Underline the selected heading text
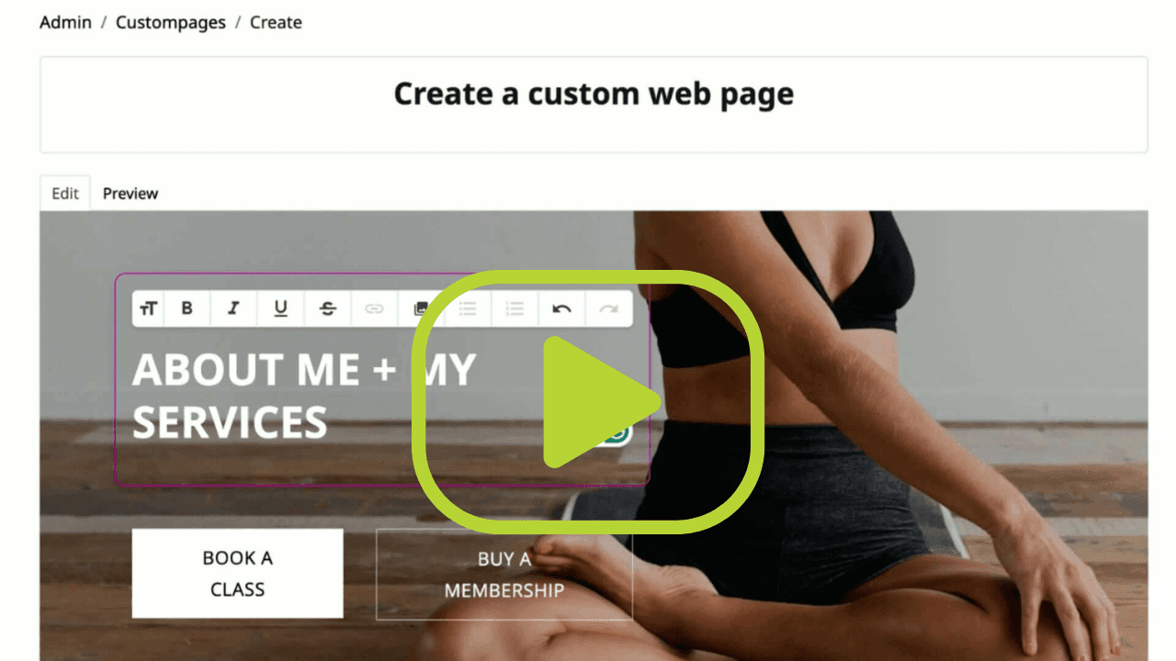 280,308
